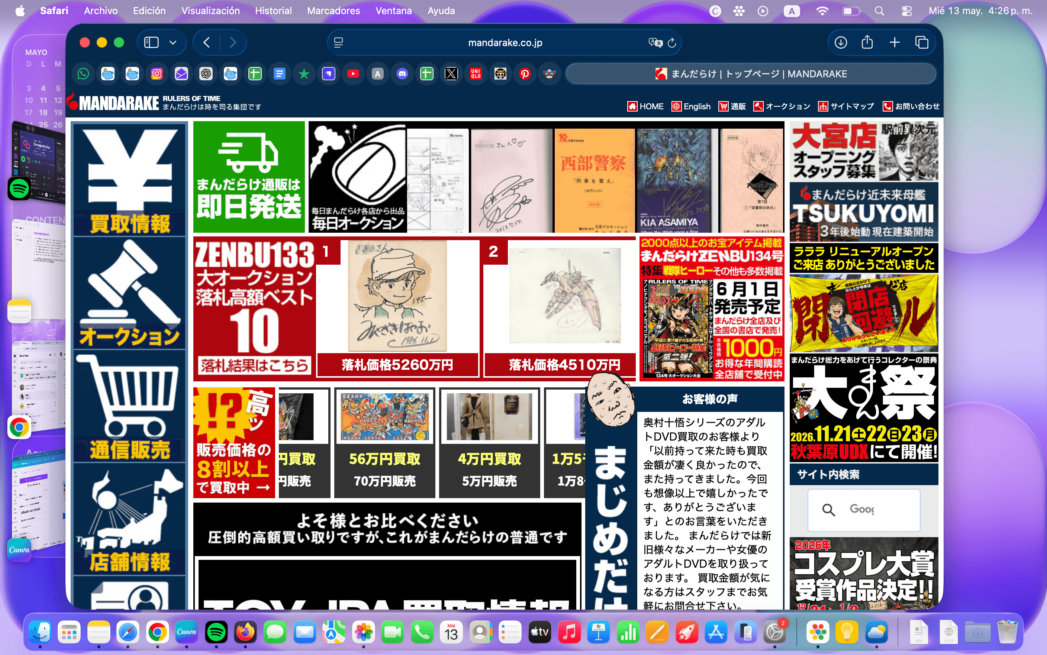Open the Ventana menu
1047x655 pixels.
[x=393, y=11]
